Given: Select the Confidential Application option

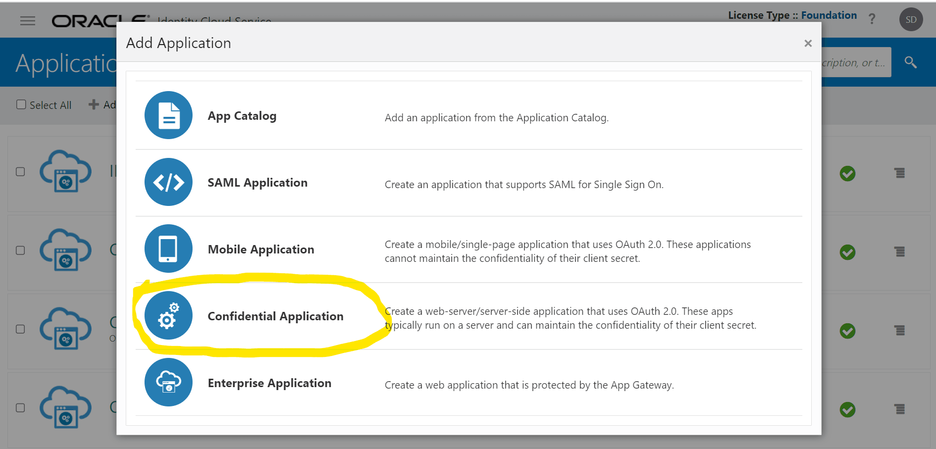Looking at the screenshot, I should (x=276, y=316).
